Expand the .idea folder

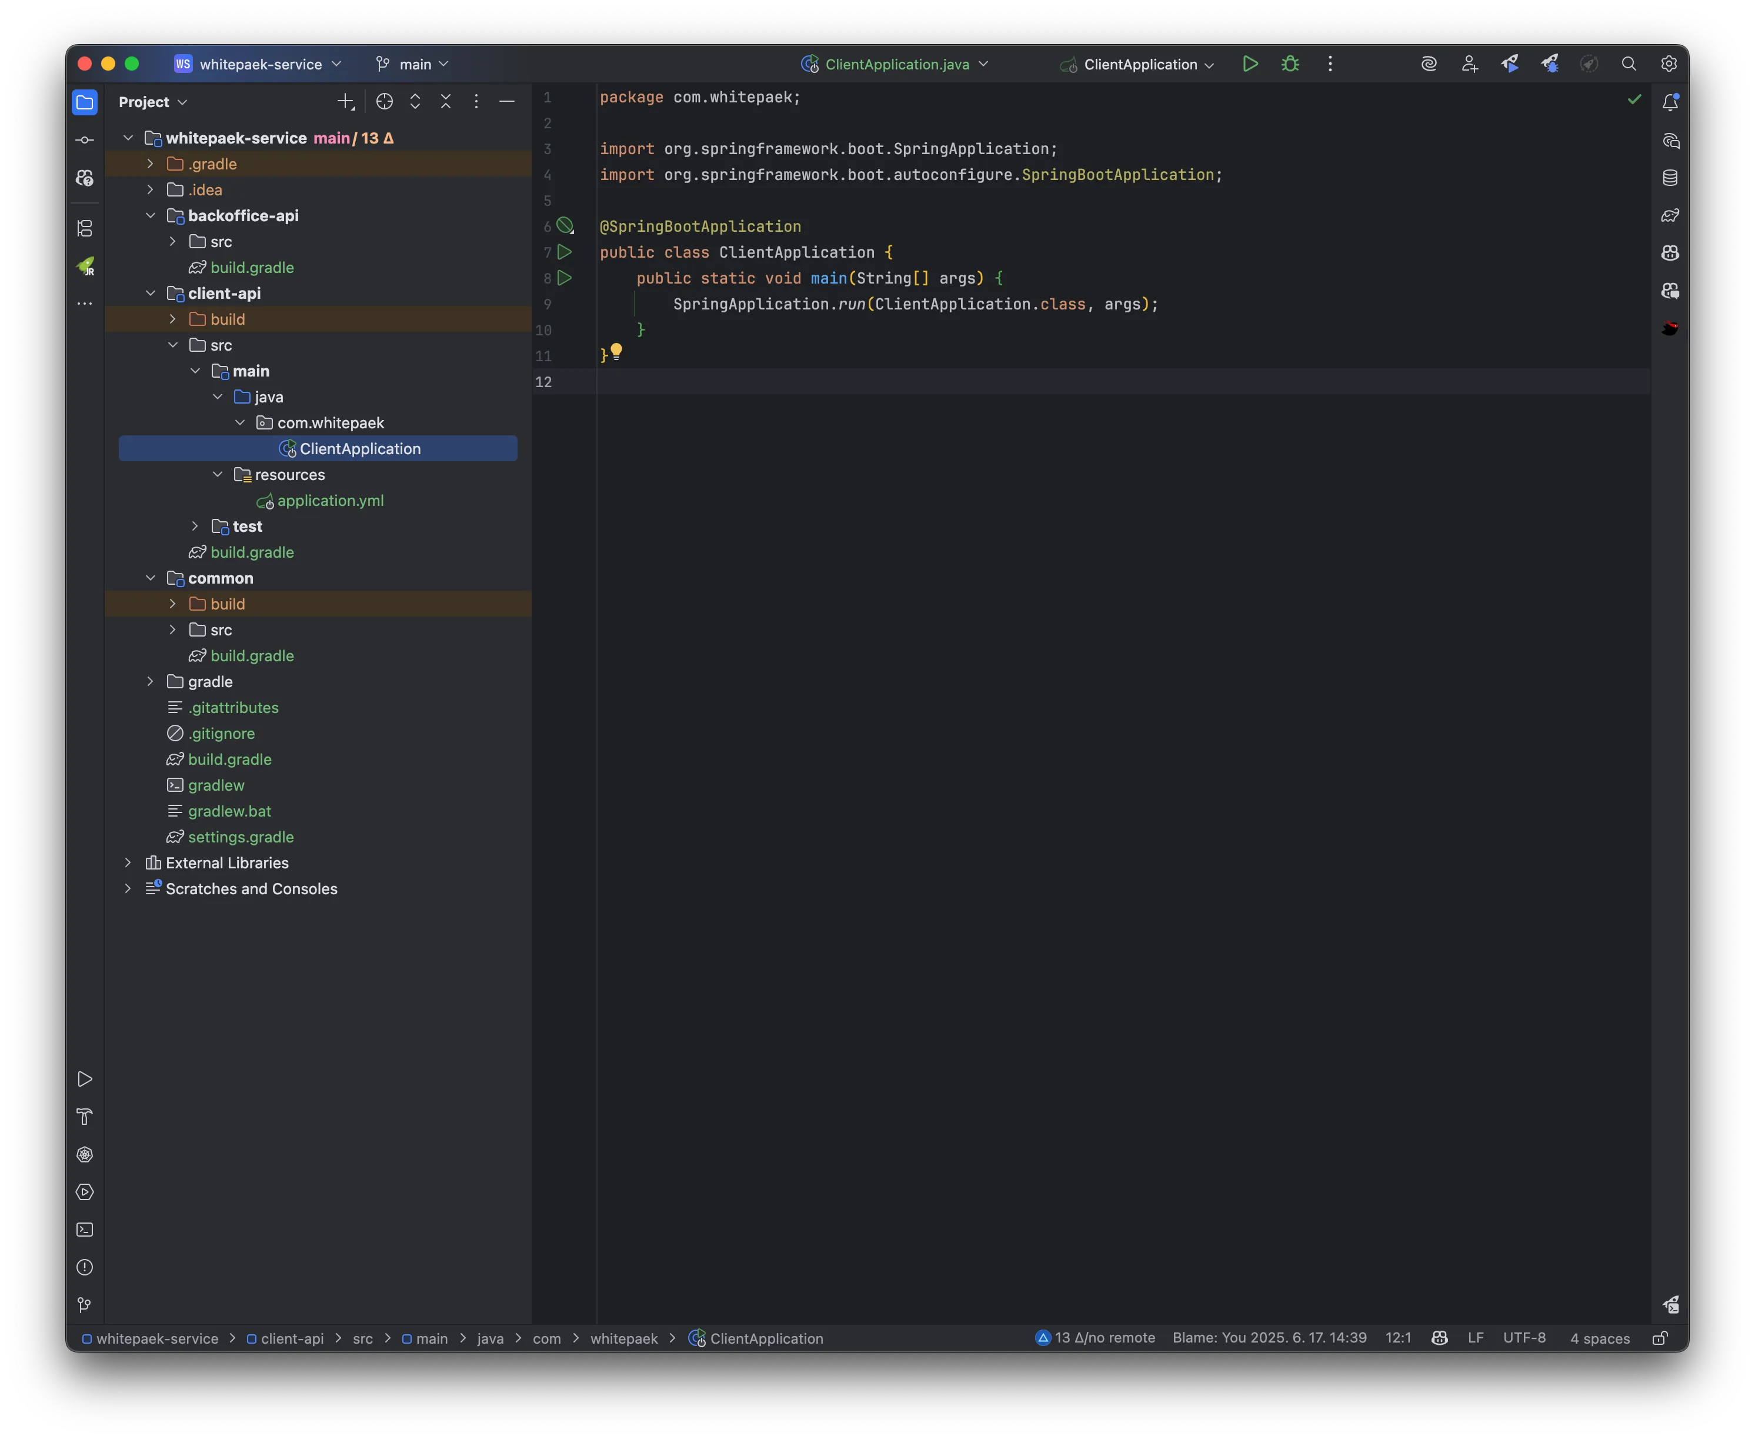150,190
